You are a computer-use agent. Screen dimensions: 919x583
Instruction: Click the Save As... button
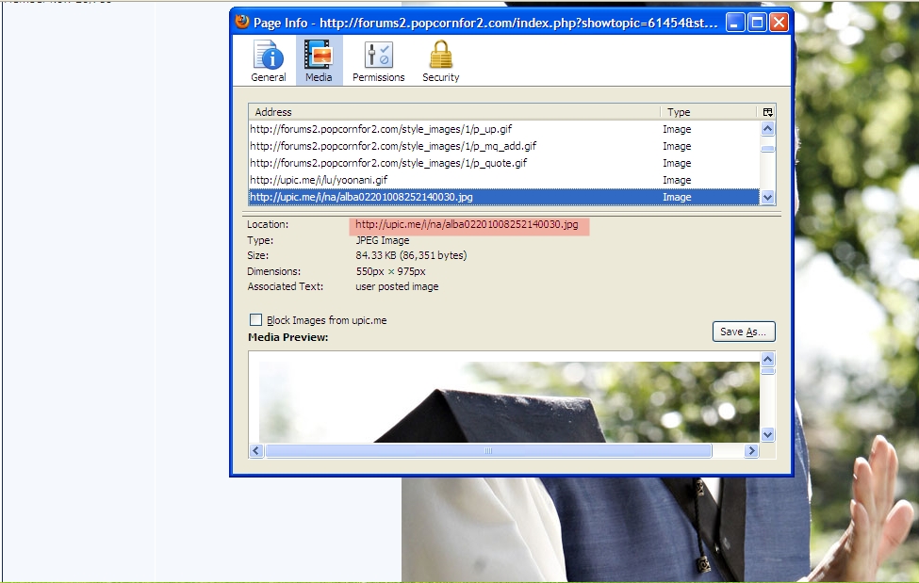(x=744, y=332)
